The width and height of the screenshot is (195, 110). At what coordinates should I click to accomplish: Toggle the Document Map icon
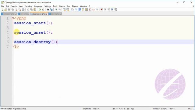[87, 9]
